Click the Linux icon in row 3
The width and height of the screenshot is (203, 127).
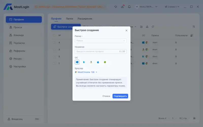coord(143,50)
